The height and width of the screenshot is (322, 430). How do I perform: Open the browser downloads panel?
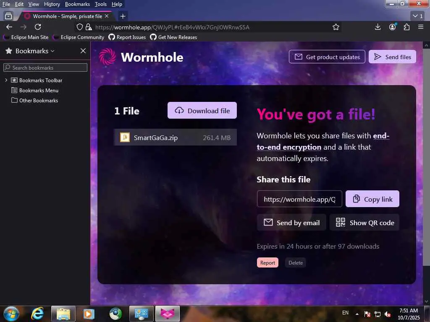point(378,27)
